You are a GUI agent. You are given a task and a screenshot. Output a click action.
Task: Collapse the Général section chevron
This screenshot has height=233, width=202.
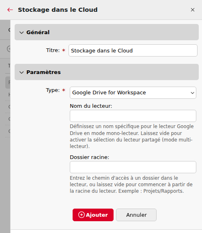(x=21, y=33)
